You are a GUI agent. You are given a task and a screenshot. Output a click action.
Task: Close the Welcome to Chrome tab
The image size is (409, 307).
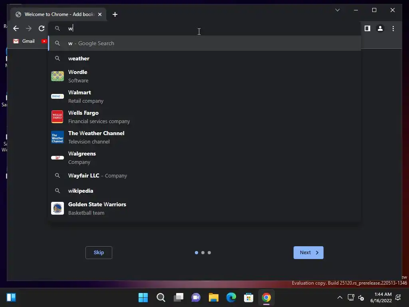[x=99, y=14]
